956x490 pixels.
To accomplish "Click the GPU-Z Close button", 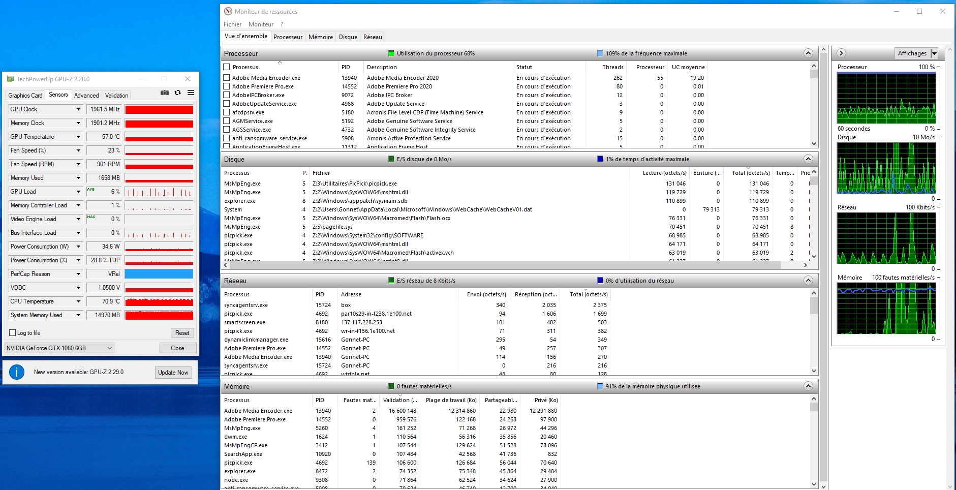I will pyautogui.click(x=177, y=348).
